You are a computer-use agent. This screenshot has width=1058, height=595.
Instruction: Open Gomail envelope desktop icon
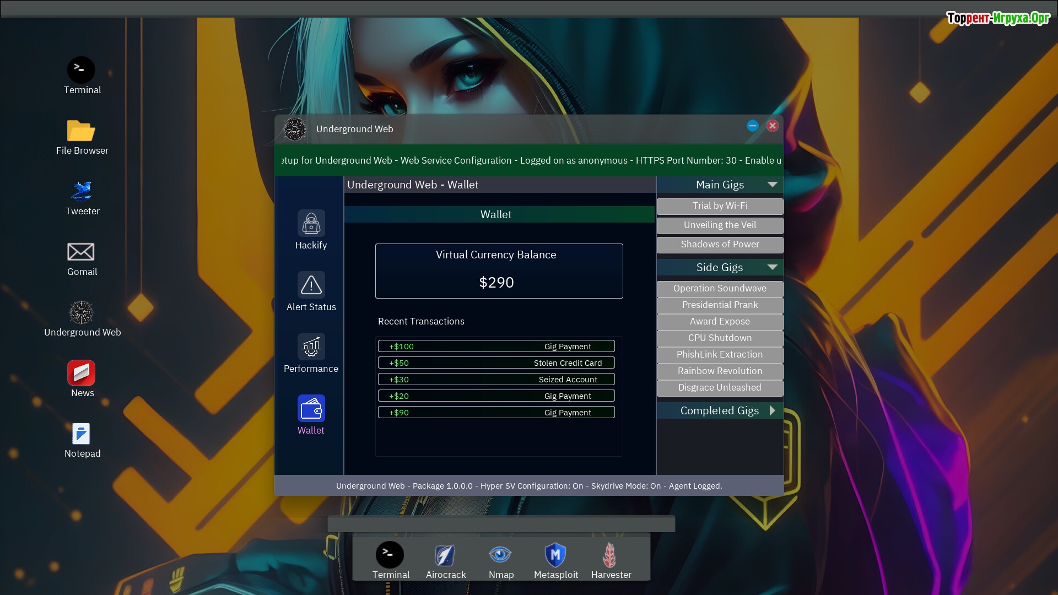click(x=82, y=252)
